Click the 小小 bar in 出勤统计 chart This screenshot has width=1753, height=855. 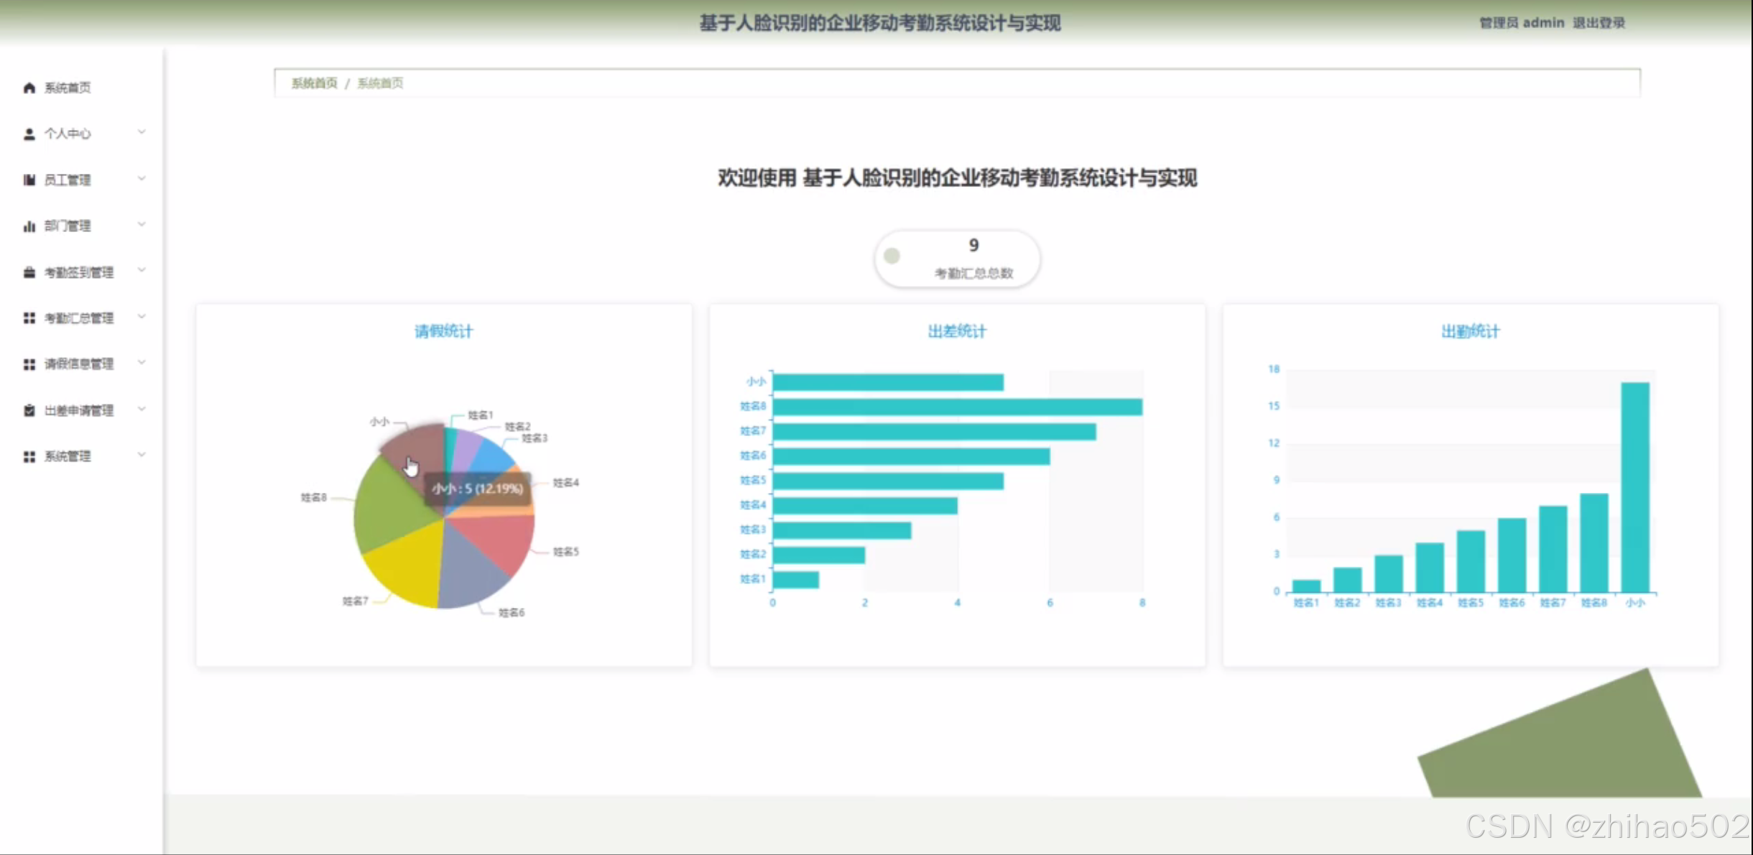click(x=1634, y=489)
